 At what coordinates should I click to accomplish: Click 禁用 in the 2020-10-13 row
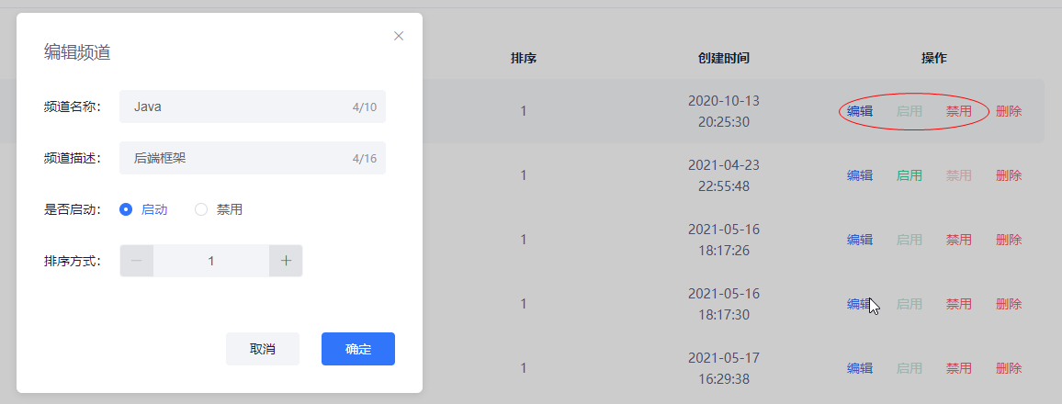point(958,111)
